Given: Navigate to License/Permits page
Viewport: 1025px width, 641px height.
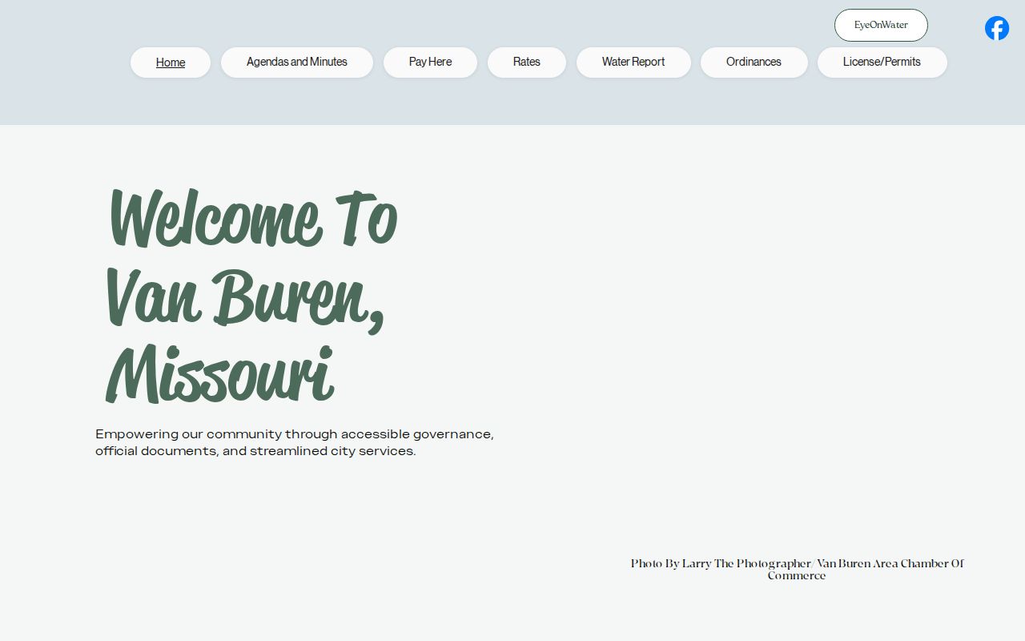Looking at the screenshot, I should [x=882, y=62].
